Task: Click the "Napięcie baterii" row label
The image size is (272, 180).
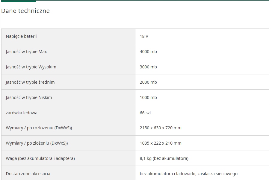Action: click(21, 36)
